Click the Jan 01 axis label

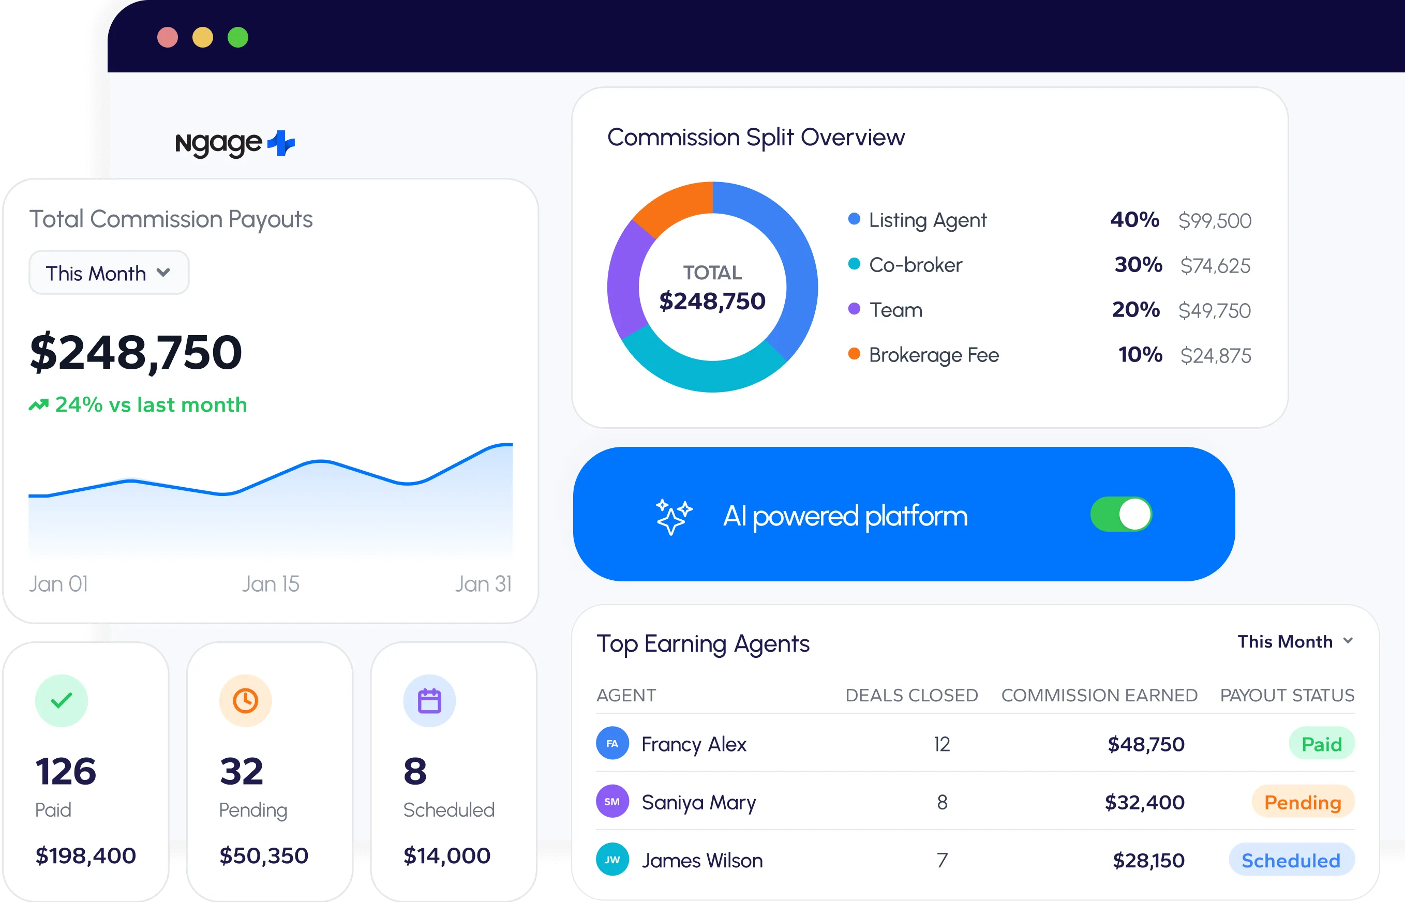pyautogui.click(x=58, y=584)
